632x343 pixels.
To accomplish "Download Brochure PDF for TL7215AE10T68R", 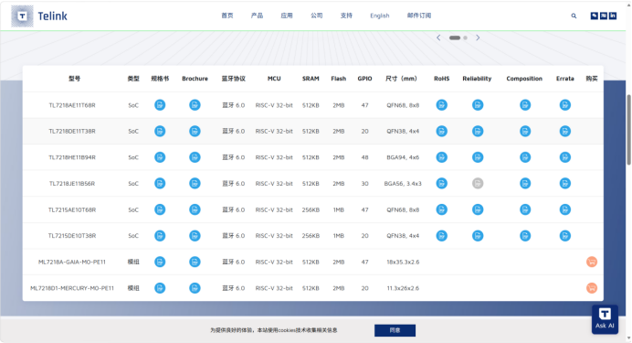I will pyautogui.click(x=195, y=209).
